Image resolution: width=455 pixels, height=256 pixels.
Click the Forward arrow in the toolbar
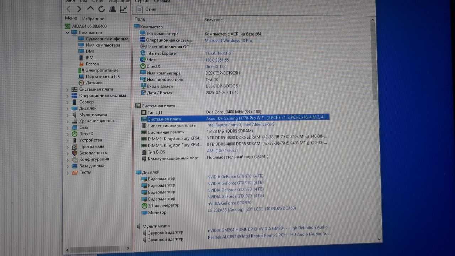coord(79,9)
